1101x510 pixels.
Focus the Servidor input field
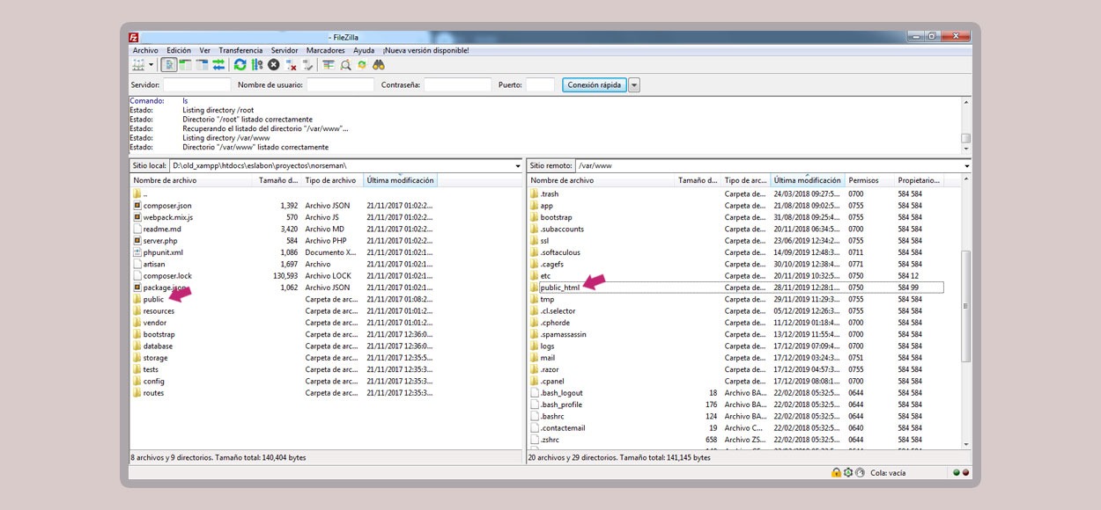[196, 85]
